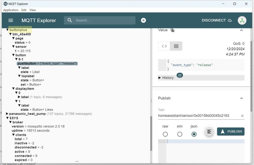Select the json payload format radio
This screenshot has width=254, height=165.
194,134
